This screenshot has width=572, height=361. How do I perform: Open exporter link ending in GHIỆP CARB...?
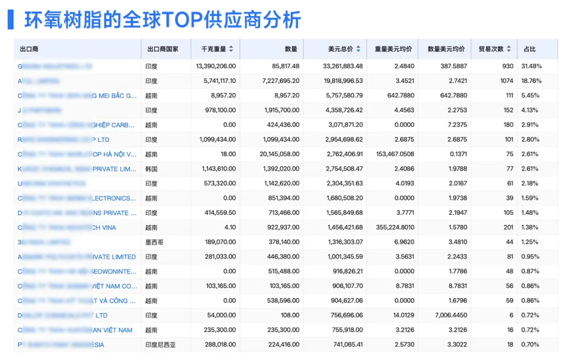(x=76, y=125)
